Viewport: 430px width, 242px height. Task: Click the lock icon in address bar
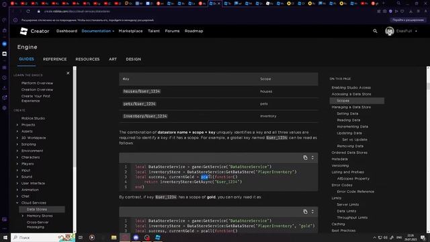click(x=39, y=11)
